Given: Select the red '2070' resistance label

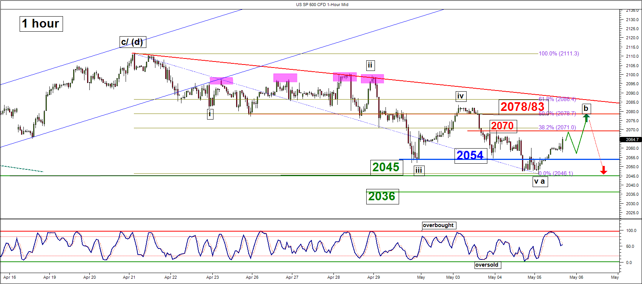Looking at the screenshot, I should pyautogui.click(x=502, y=126).
